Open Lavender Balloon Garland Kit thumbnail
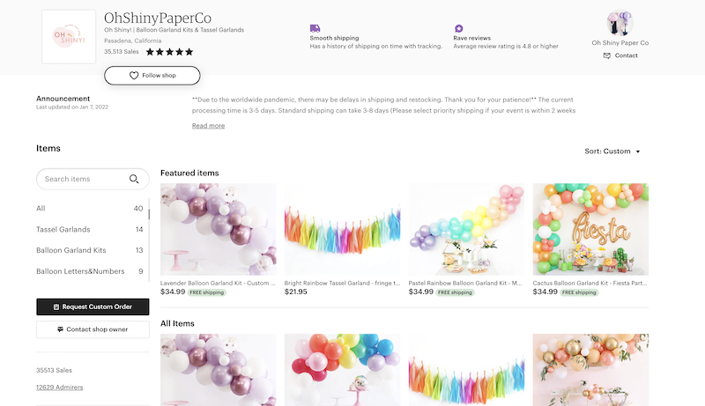The width and height of the screenshot is (705, 406). pyautogui.click(x=219, y=229)
